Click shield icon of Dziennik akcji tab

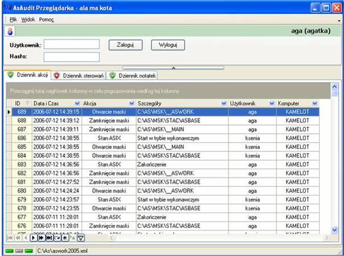[x=10, y=75]
